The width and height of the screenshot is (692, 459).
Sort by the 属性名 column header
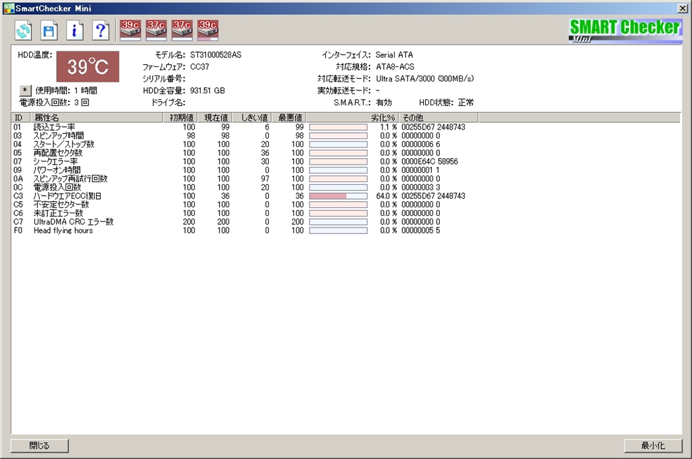(96, 117)
